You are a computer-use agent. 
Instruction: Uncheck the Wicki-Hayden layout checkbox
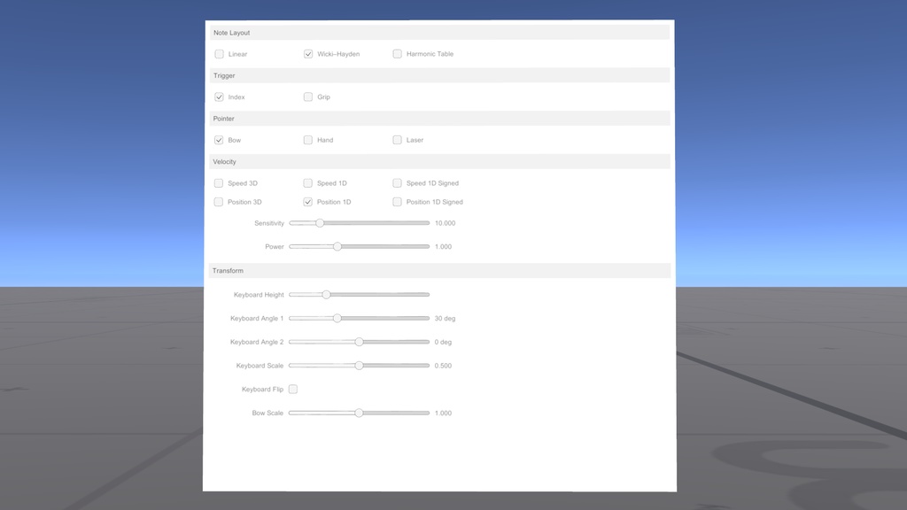coord(308,54)
